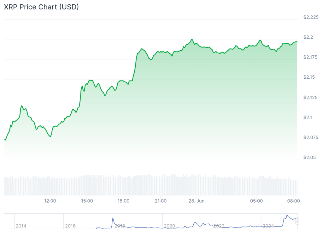The width and height of the screenshot is (323, 235).
Task: Select 2016 label in the range navigator
Action: coord(70,226)
